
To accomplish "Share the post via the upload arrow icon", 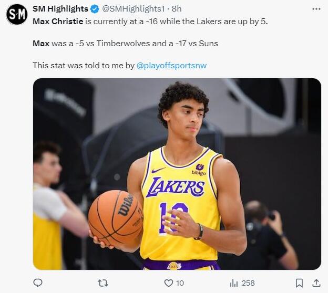I will coord(316,283).
